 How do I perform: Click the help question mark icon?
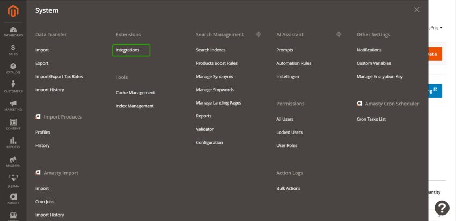(x=442, y=208)
